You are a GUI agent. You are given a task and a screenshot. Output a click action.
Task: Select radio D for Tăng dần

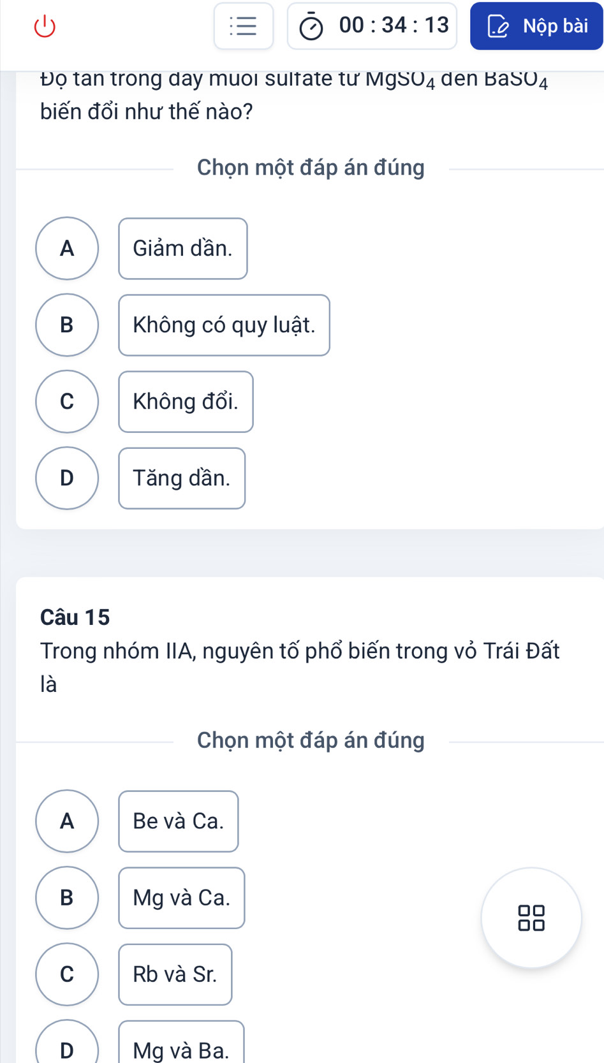pyautogui.click(x=67, y=478)
